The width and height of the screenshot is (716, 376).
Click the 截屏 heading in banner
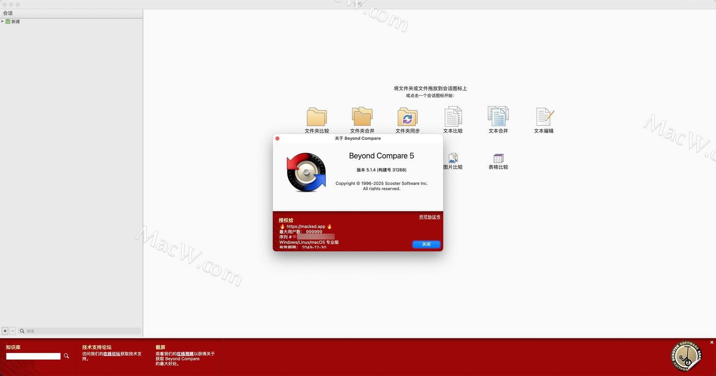(160, 347)
